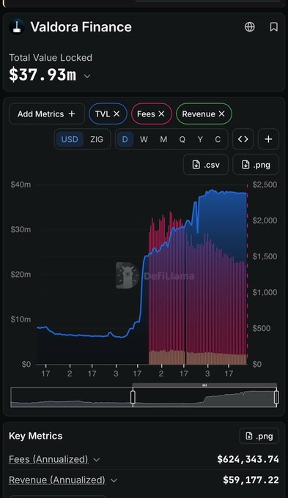Image resolution: width=288 pixels, height=498 pixels.
Task: Switch denomination to USD
Action: click(70, 139)
